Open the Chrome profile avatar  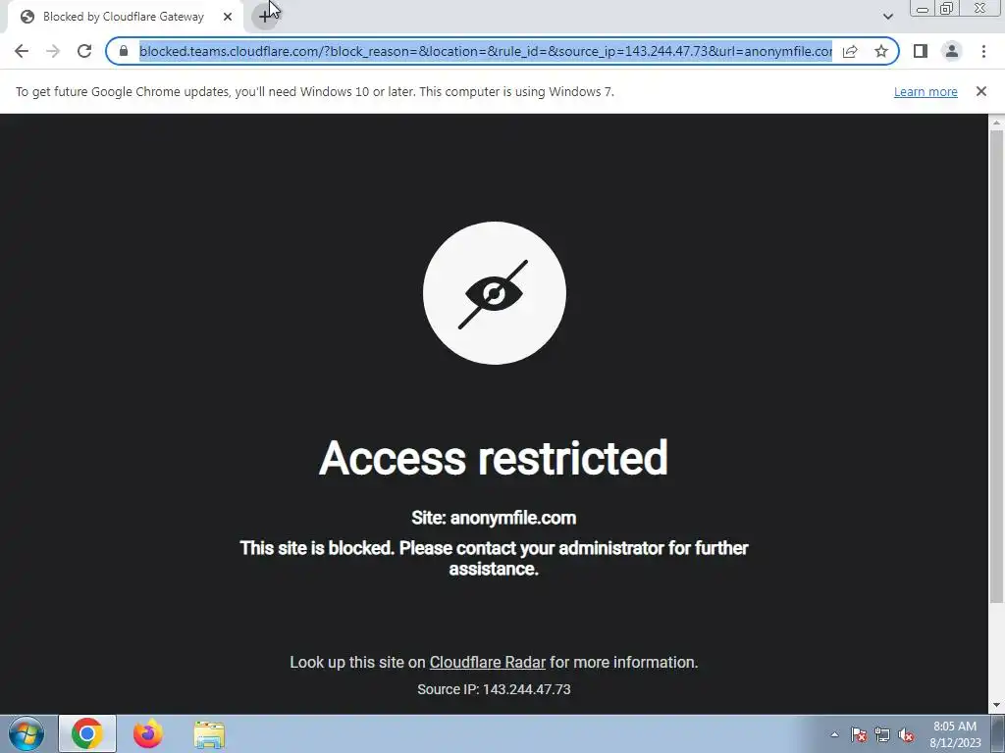(952, 51)
